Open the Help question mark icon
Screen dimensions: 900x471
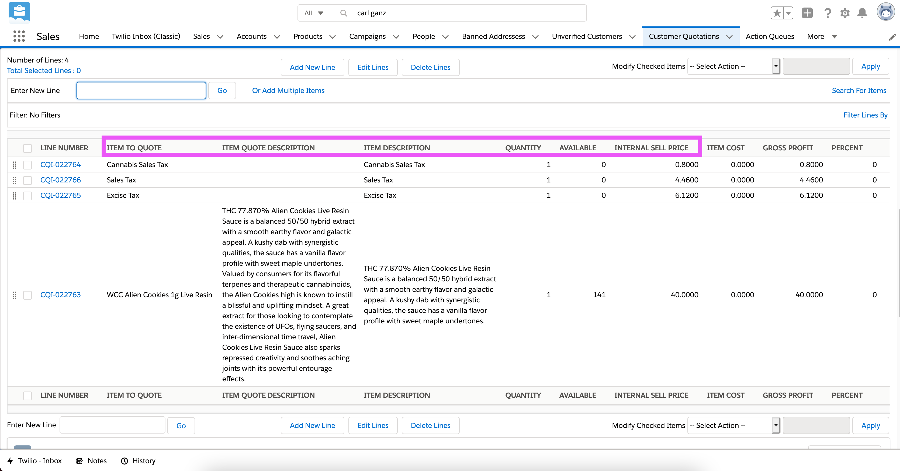point(827,13)
